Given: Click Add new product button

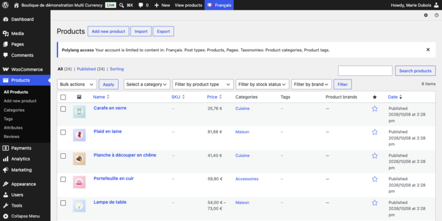Looking at the screenshot, I should (x=108, y=31).
